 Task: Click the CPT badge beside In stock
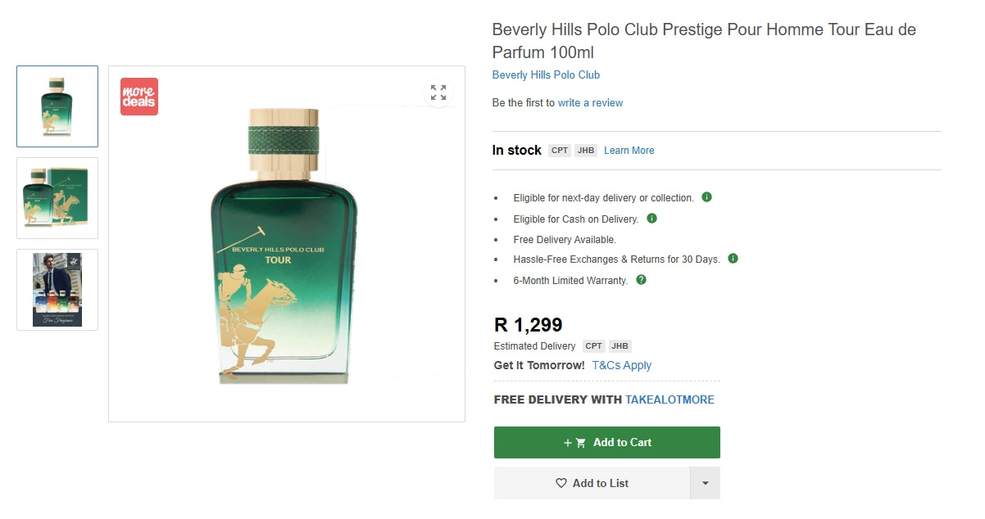(x=560, y=151)
